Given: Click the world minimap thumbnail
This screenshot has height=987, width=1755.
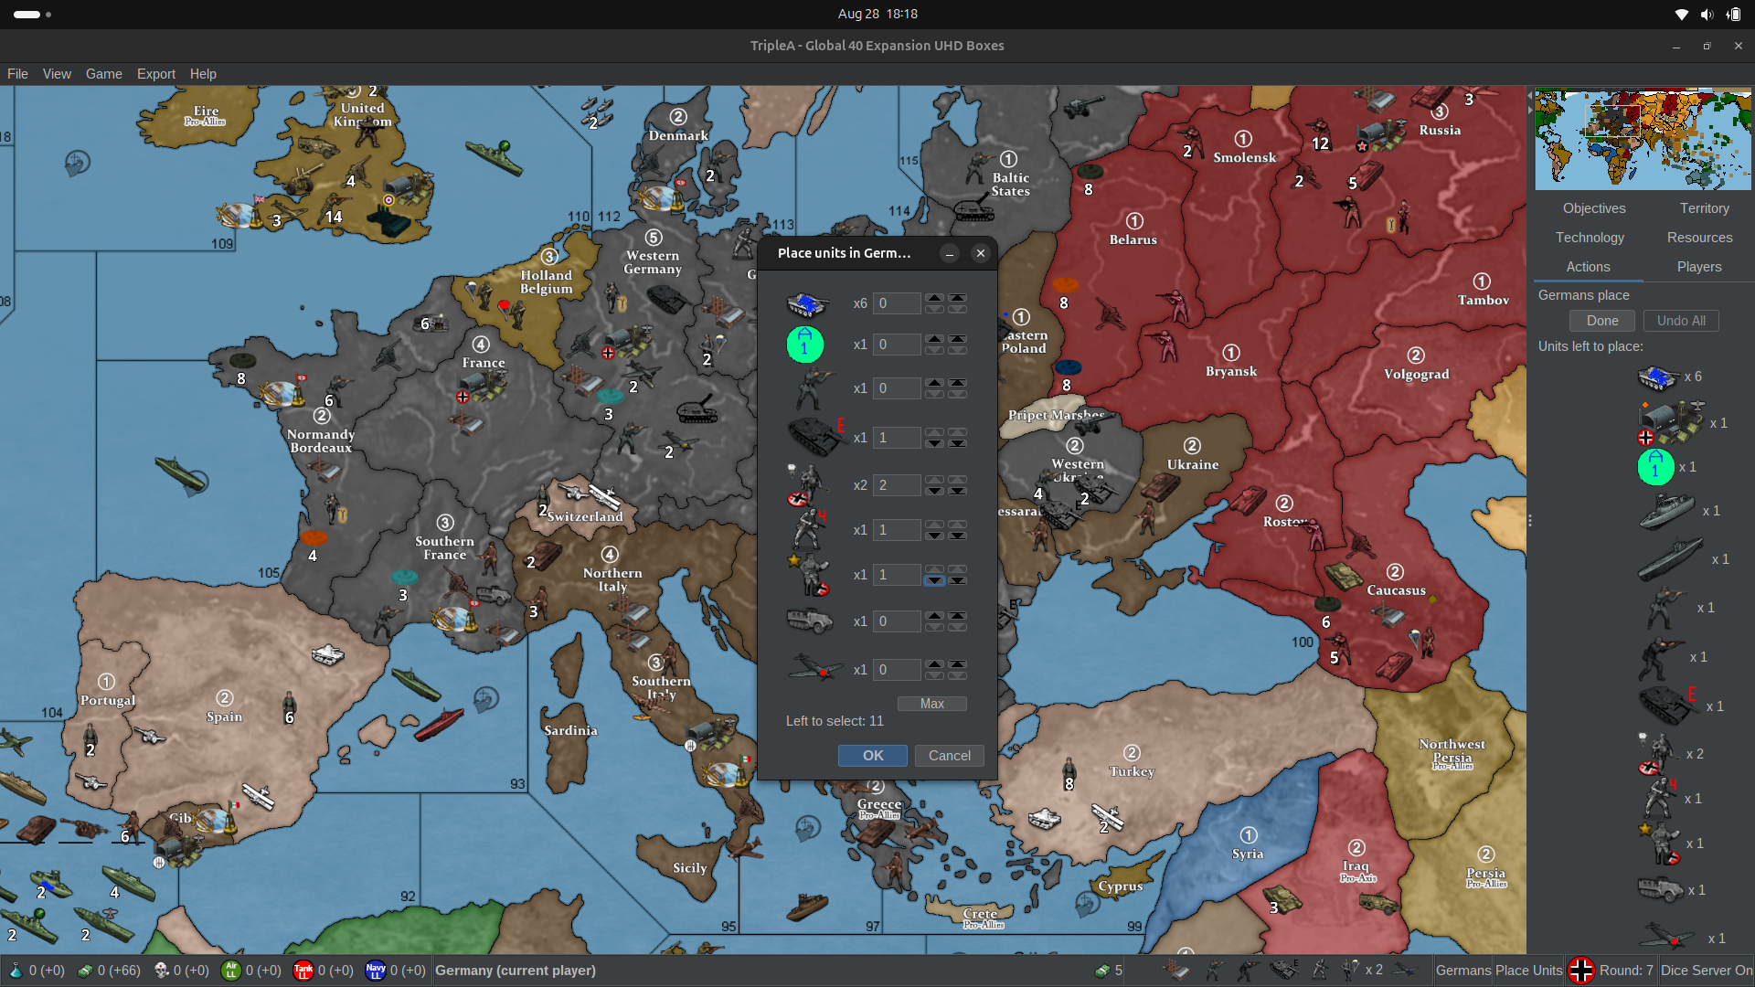Looking at the screenshot, I should (1643, 139).
